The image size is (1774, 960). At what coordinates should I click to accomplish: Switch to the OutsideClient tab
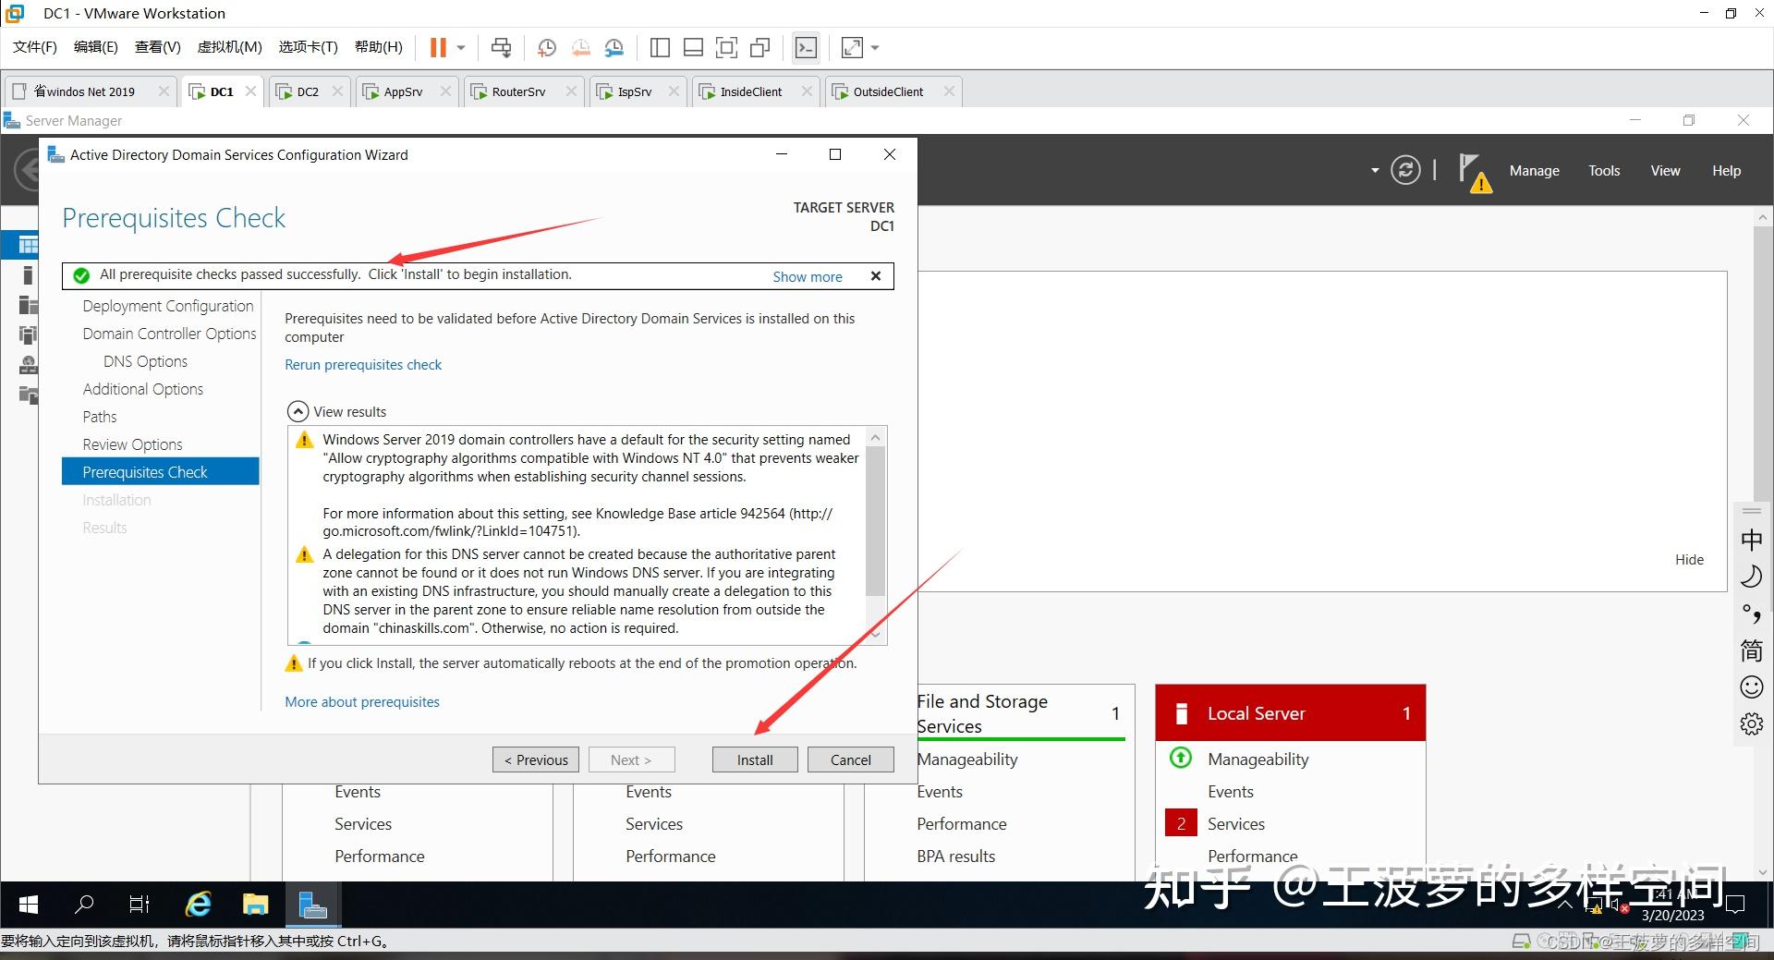click(x=888, y=91)
